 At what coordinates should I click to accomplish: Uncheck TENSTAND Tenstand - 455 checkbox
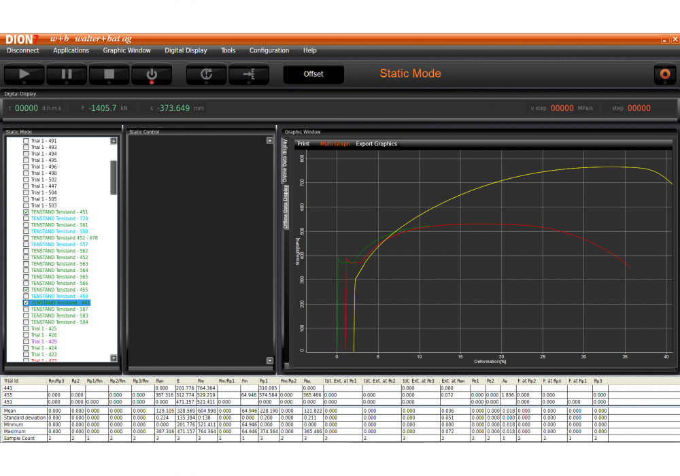click(26, 290)
